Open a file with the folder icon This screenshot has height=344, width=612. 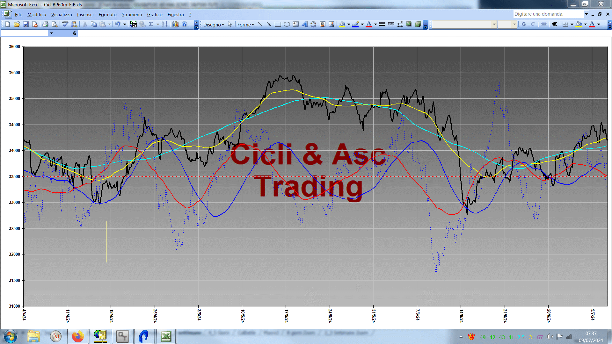(x=17, y=24)
